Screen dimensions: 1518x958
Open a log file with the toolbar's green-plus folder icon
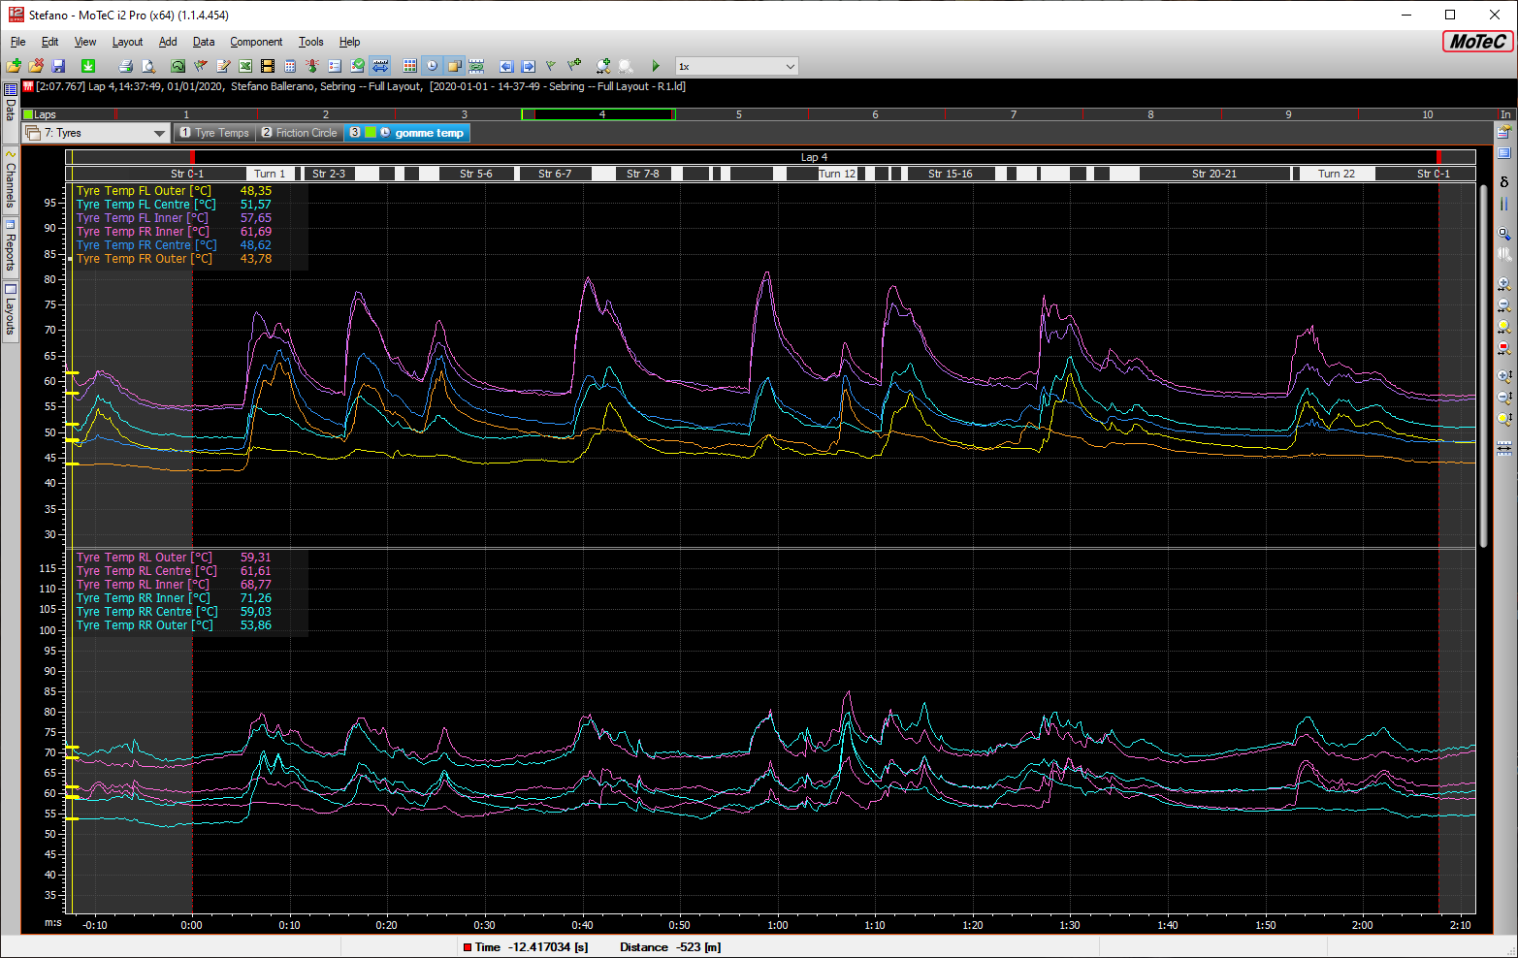tap(14, 66)
